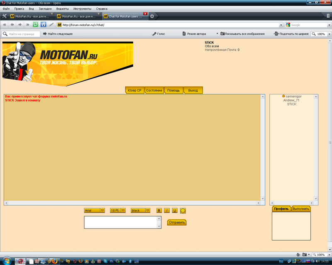The height and width of the screenshot is (265, 332).
Task: Click the Google search engine icon
Action: [x=288, y=25]
